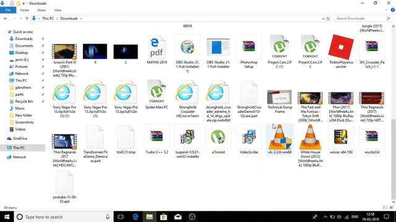Screen dimensions: 396x222
Task: Expand the recent locations dropdown arrow
Action: (x=20, y=18)
